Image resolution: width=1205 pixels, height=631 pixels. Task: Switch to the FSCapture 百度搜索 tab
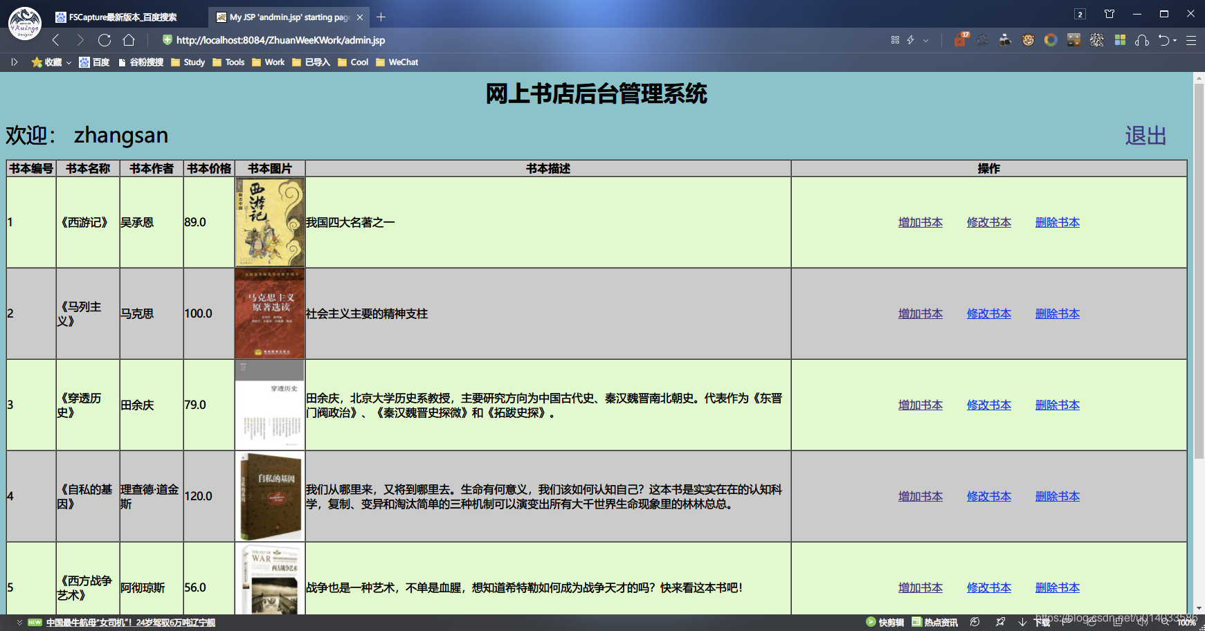click(x=123, y=17)
